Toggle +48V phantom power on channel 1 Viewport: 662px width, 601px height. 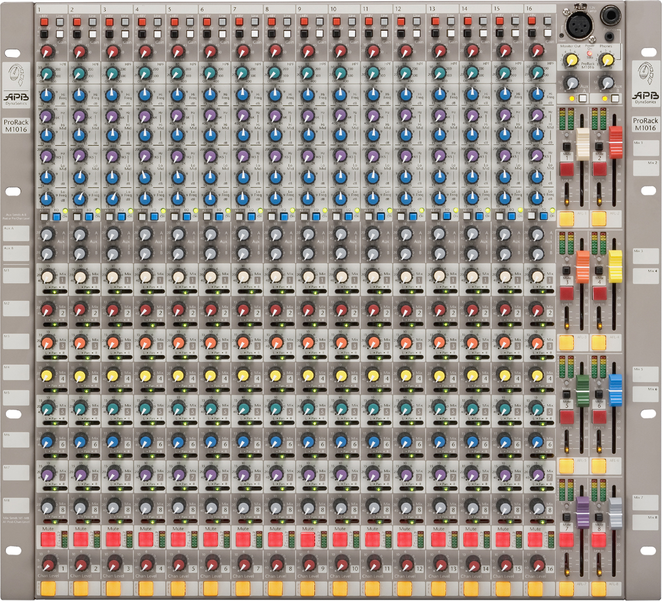click(x=43, y=22)
